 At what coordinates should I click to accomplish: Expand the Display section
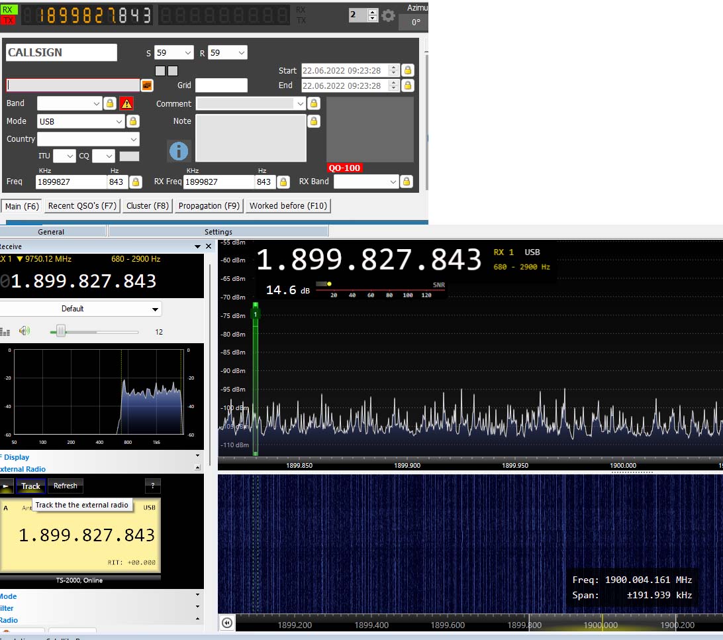197,456
